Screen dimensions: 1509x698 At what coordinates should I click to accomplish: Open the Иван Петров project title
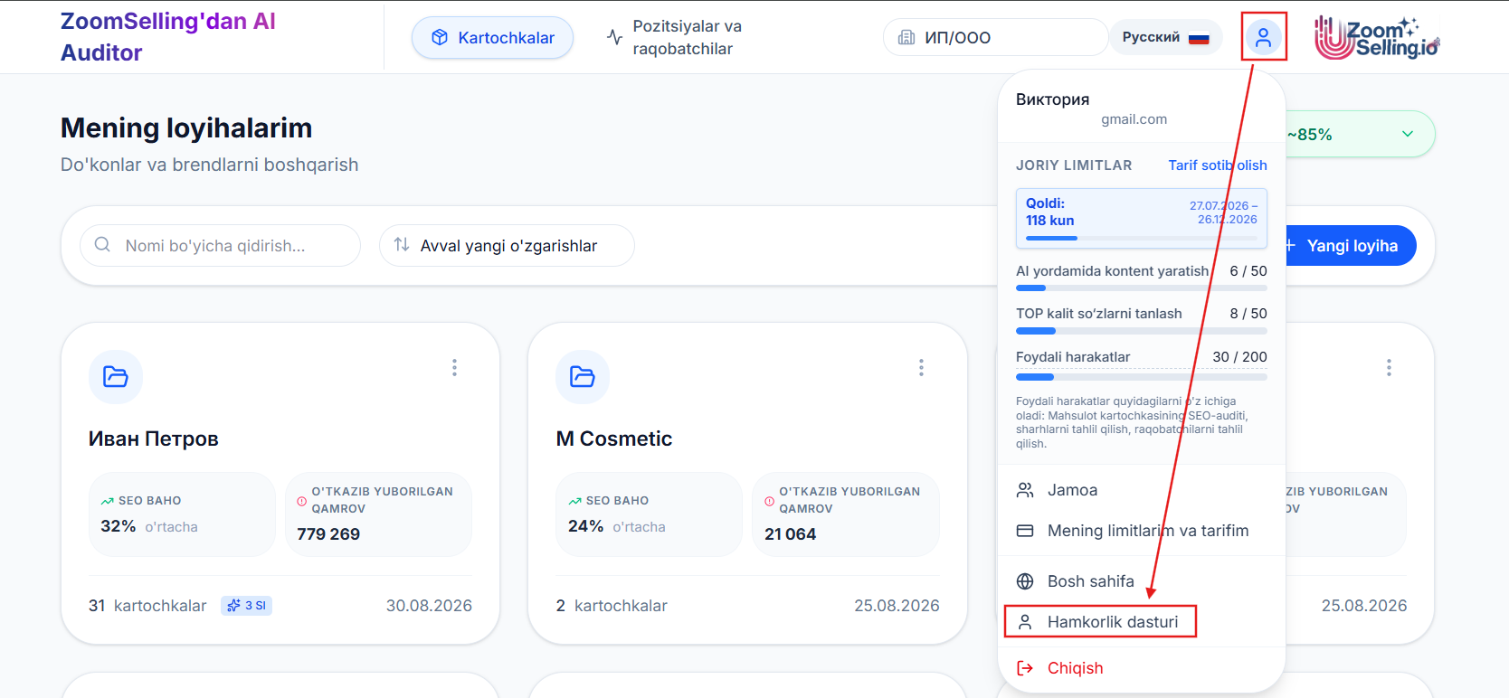click(x=154, y=439)
